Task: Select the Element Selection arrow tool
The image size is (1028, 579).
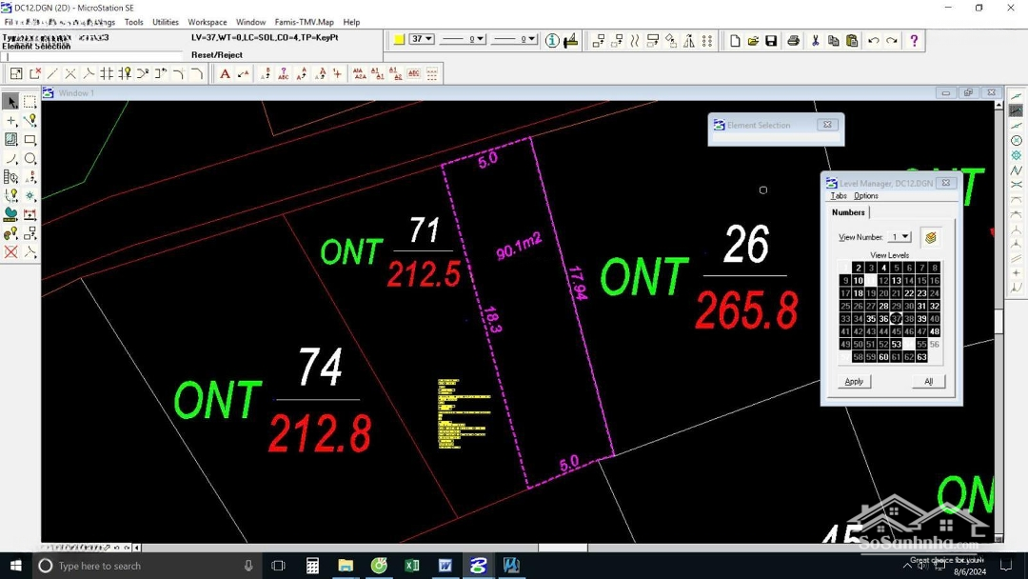Action: coord(11,102)
